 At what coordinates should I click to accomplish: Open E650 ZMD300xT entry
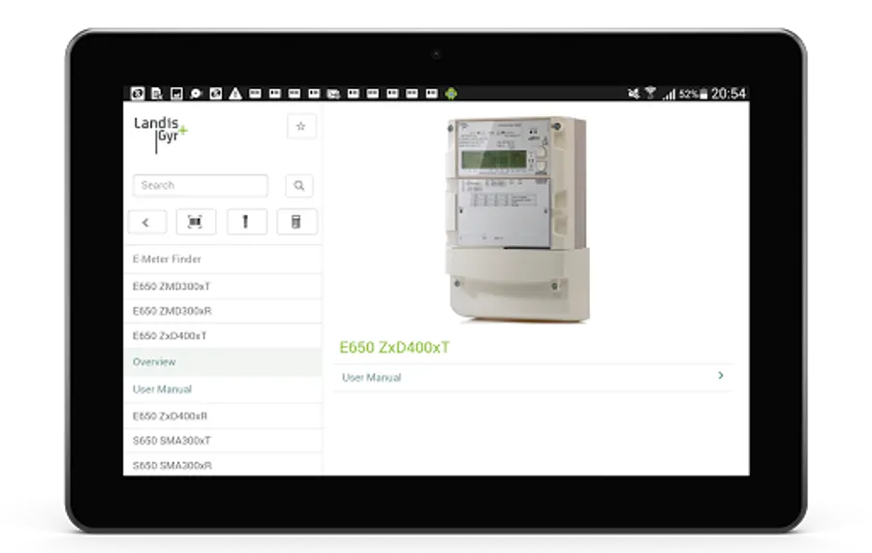pos(223,287)
